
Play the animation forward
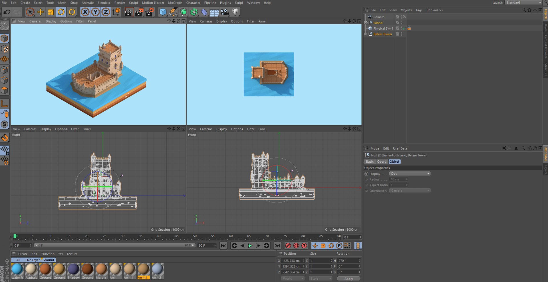click(250, 246)
